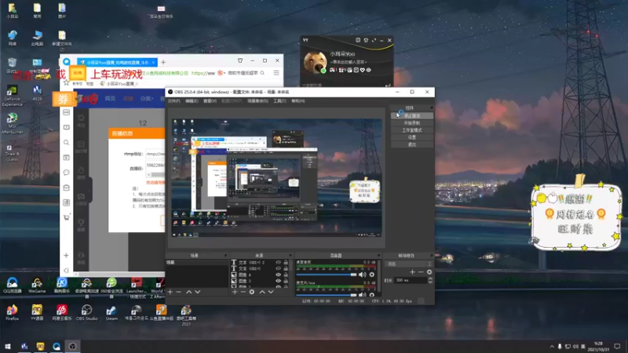628x353 pixels.
Task: Adjust desktop audio volume slider
Action: tap(327, 275)
